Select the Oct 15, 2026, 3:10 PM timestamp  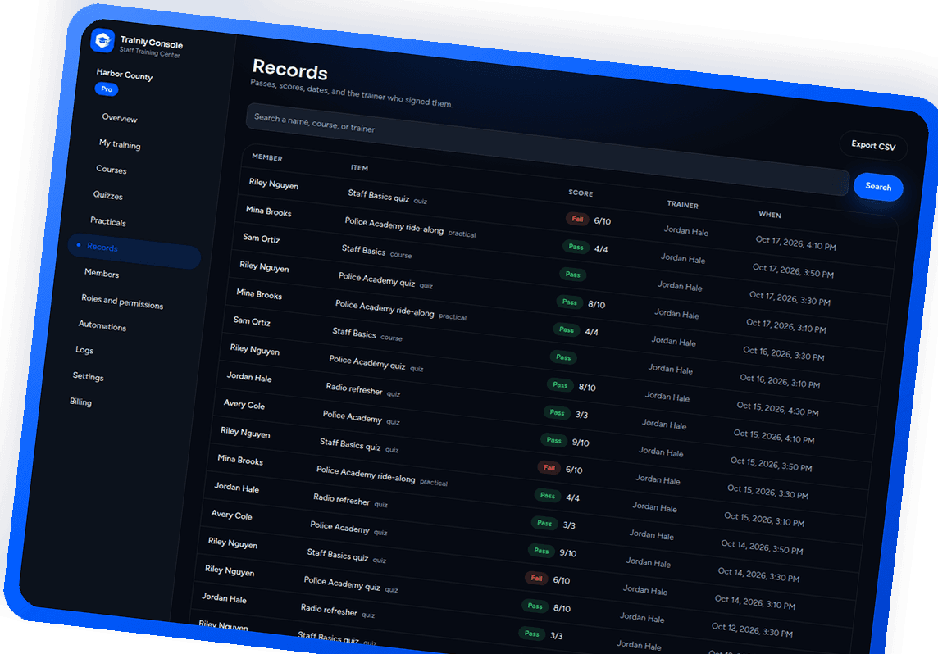point(764,520)
